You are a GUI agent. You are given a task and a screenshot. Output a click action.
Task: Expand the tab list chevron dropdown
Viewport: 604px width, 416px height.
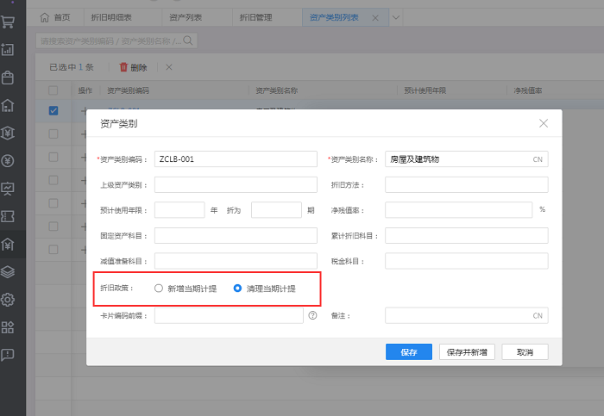[396, 17]
